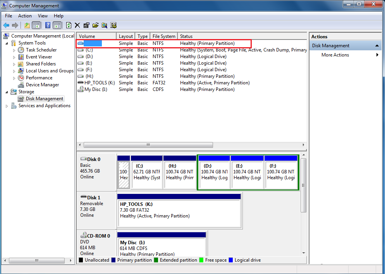Expand the Task Scheduler tree node
The width and height of the screenshot is (385, 274).
coord(14,50)
